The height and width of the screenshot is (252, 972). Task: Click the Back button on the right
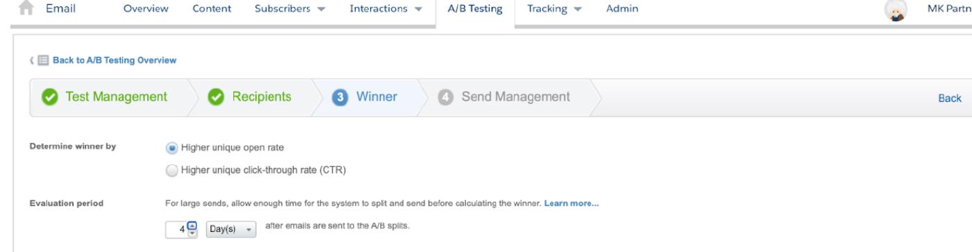pos(950,98)
